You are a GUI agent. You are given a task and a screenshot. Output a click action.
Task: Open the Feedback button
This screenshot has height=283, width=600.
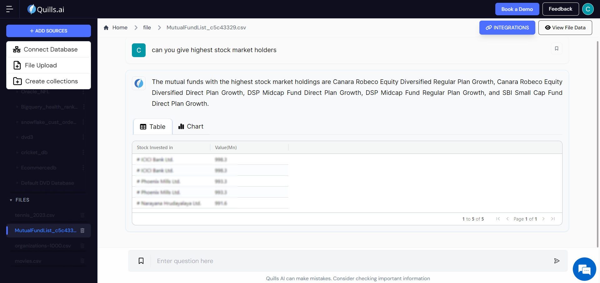click(x=561, y=9)
